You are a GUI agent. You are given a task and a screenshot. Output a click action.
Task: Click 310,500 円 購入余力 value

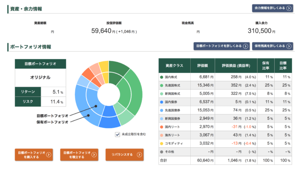262,31
